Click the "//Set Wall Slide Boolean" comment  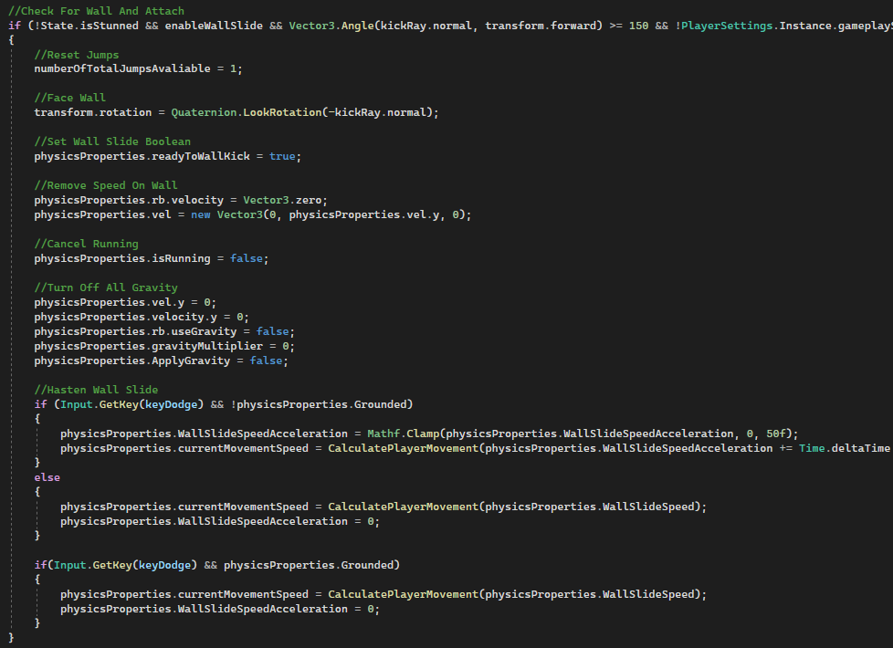point(112,141)
